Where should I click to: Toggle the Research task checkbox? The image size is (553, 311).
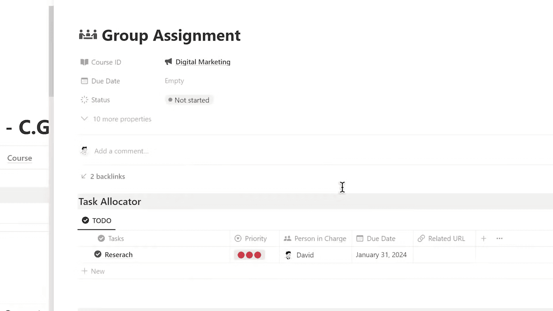coord(98,255)
